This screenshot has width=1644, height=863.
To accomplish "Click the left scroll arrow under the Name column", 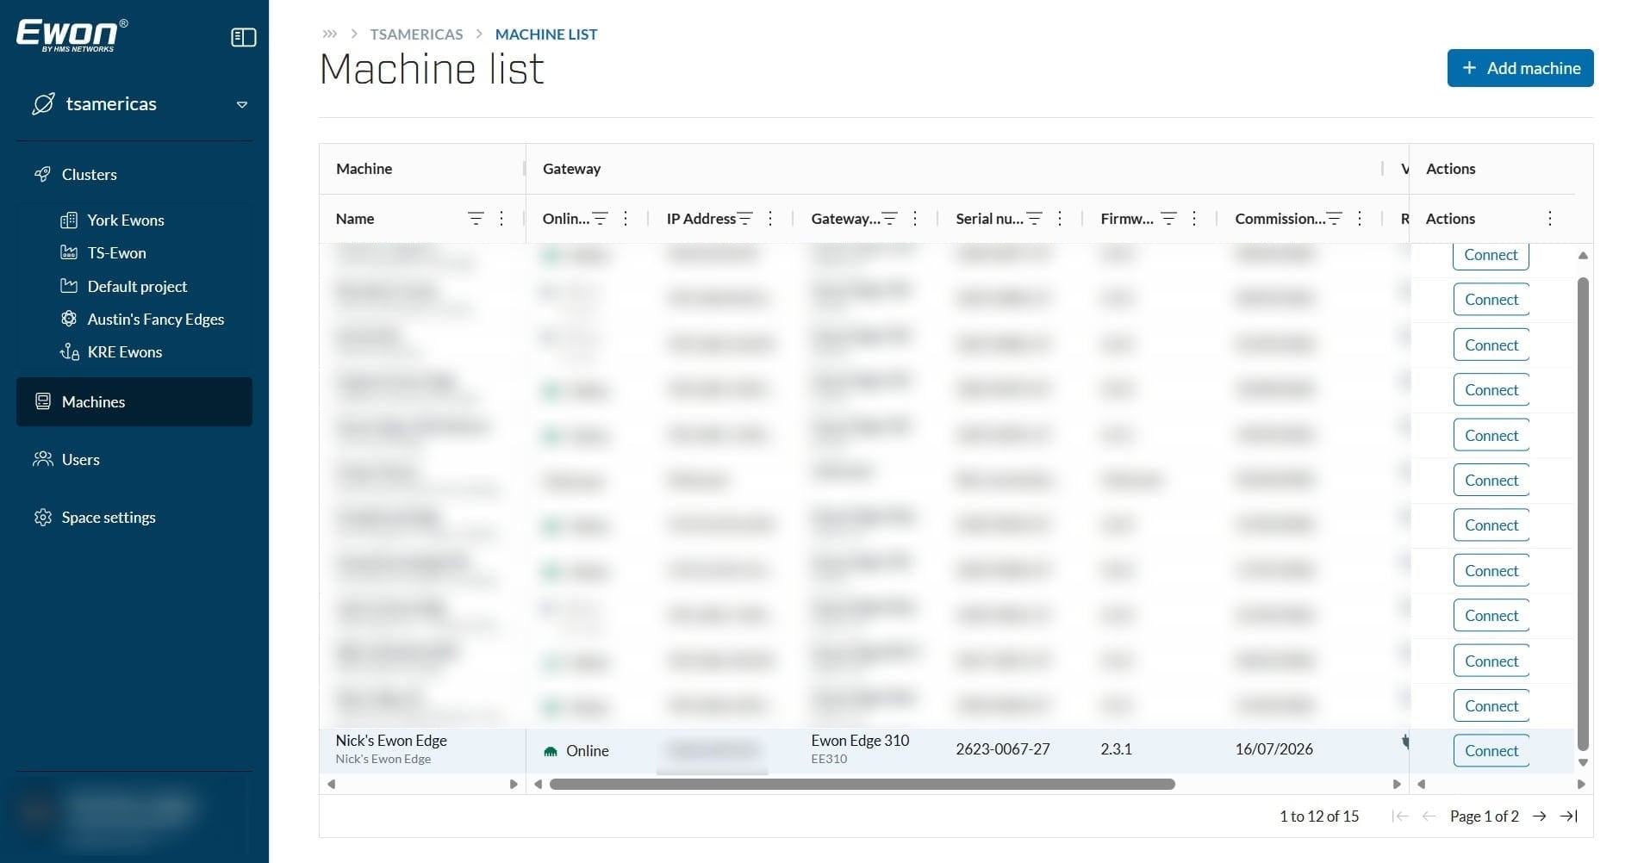I will tap(331, 784).
